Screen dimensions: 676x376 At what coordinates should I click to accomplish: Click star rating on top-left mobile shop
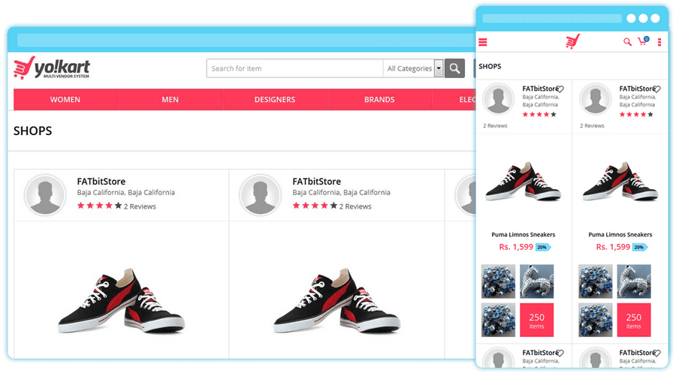coord(539,115)
